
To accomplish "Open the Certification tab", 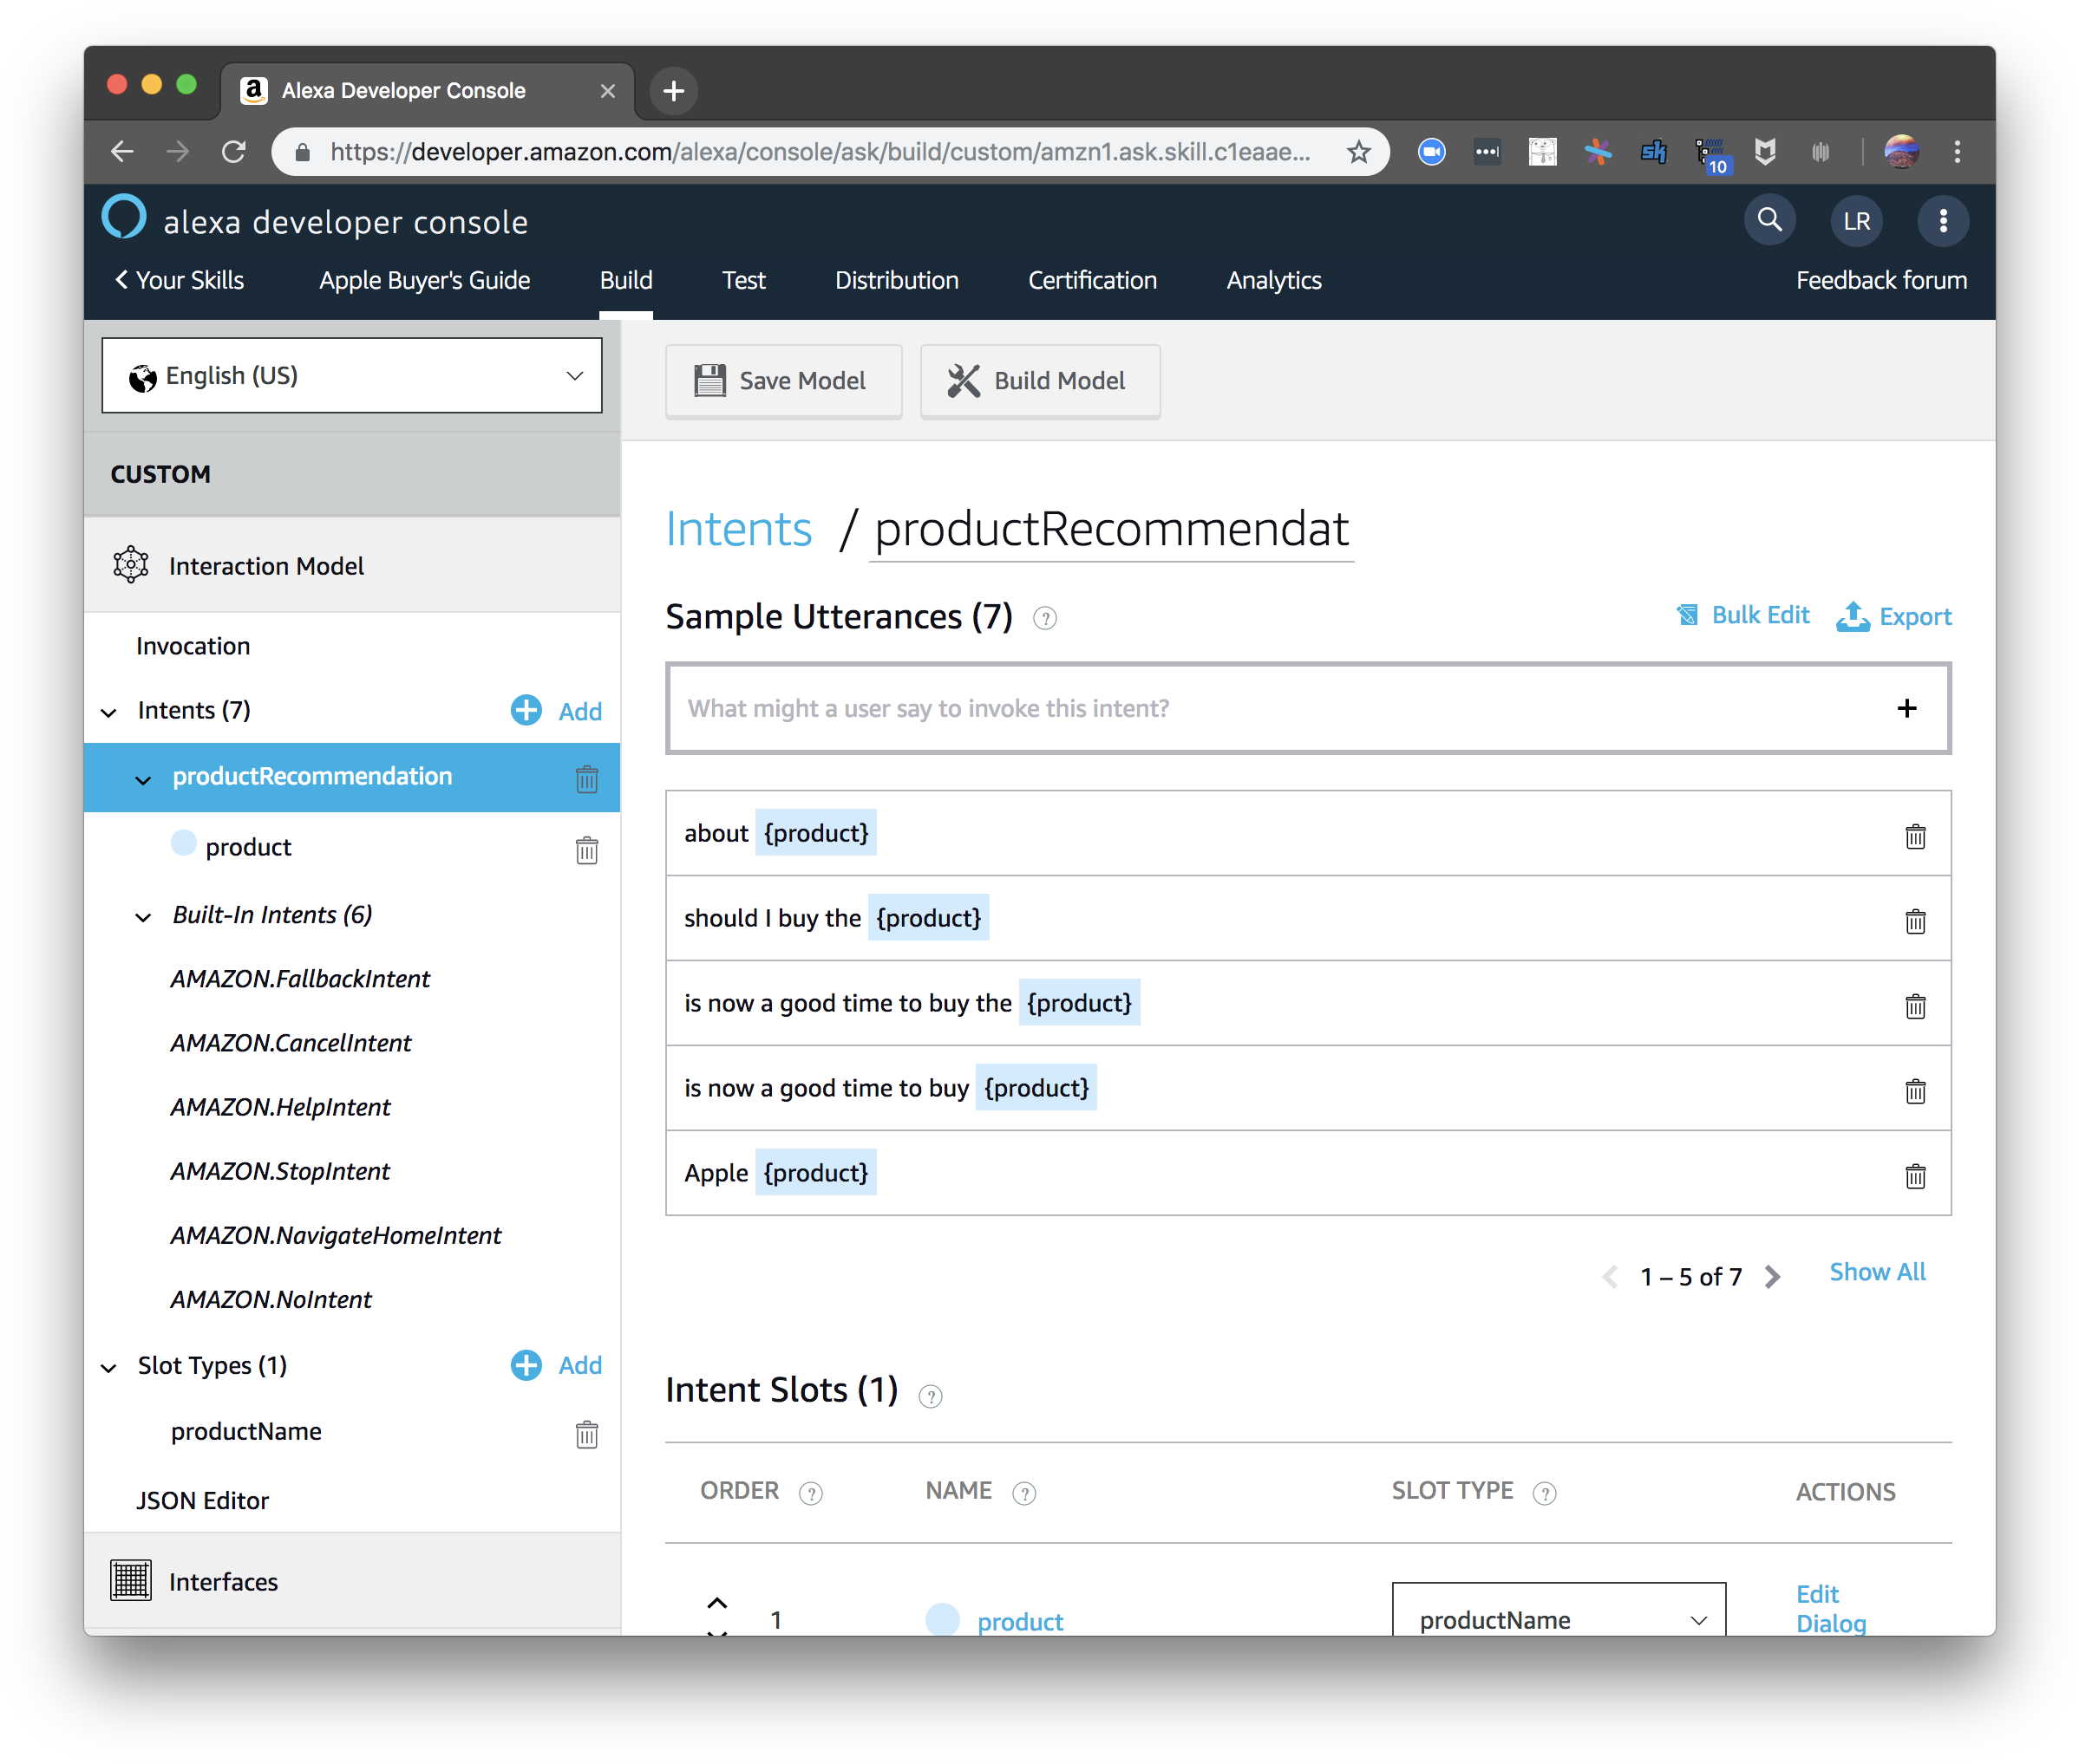I will coord(1093,280).
